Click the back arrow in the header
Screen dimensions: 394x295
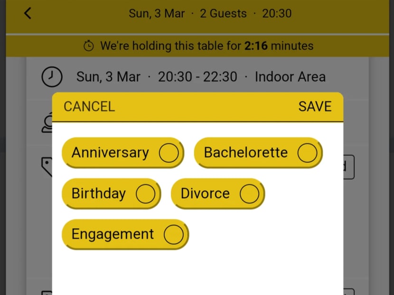tap(27, 13)
